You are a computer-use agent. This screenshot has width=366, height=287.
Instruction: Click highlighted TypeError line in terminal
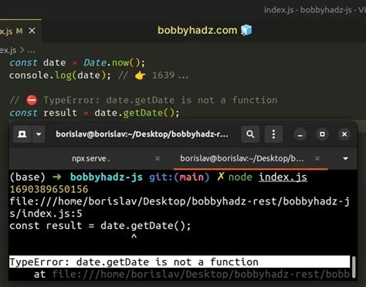pos(179,262)
